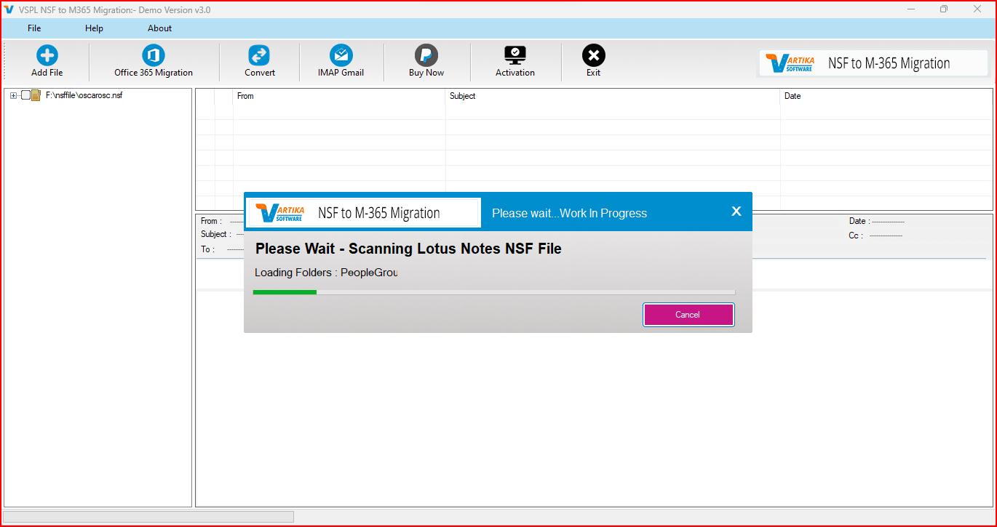
Task: Sort messages by the Date column
Action: click(x=886, y=96)
